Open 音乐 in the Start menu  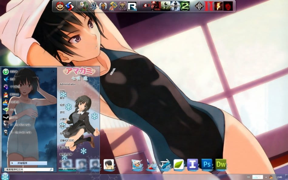coord(62,98)
